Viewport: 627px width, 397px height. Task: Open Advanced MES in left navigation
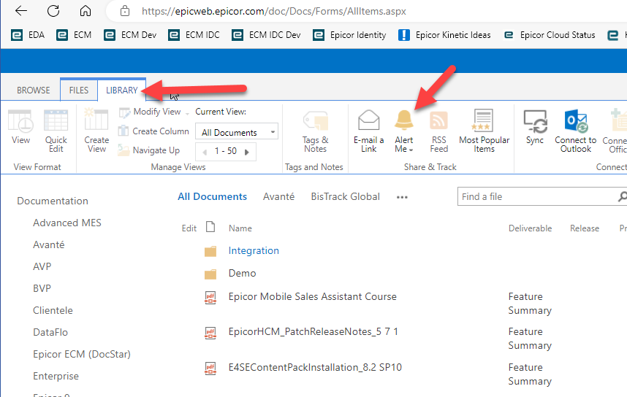pos(67,223)
